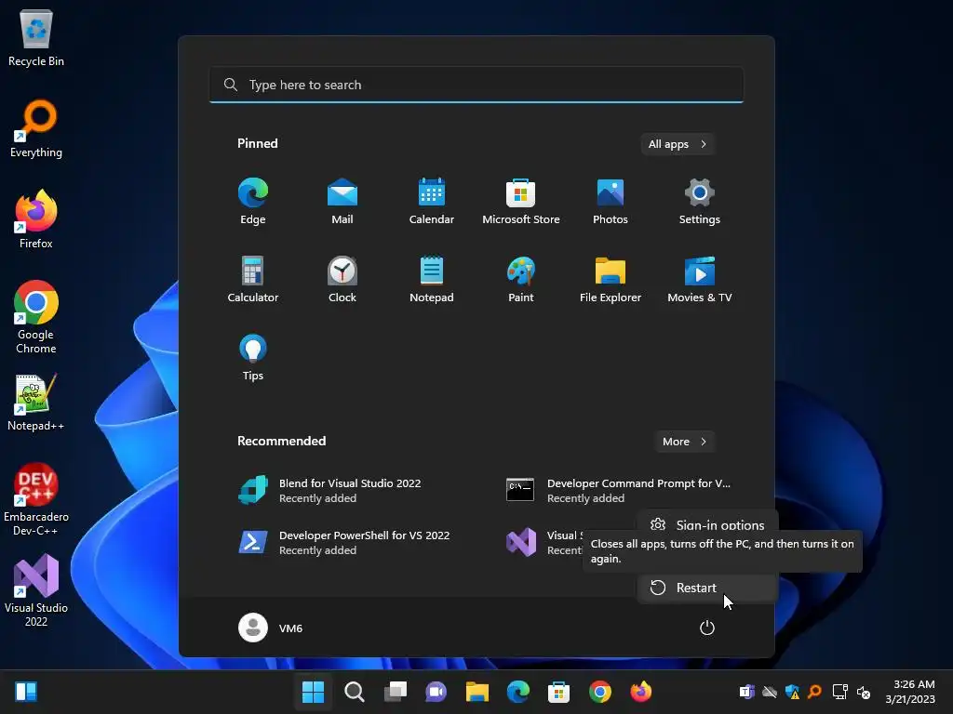Select the Notepad++ desktop shortcut
This screenshot has height=714, width=953.
(36, 402)
